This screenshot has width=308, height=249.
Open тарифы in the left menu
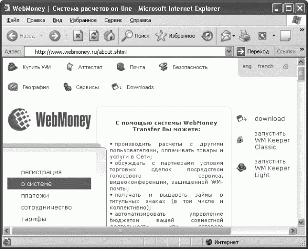[x=33, y=219]
